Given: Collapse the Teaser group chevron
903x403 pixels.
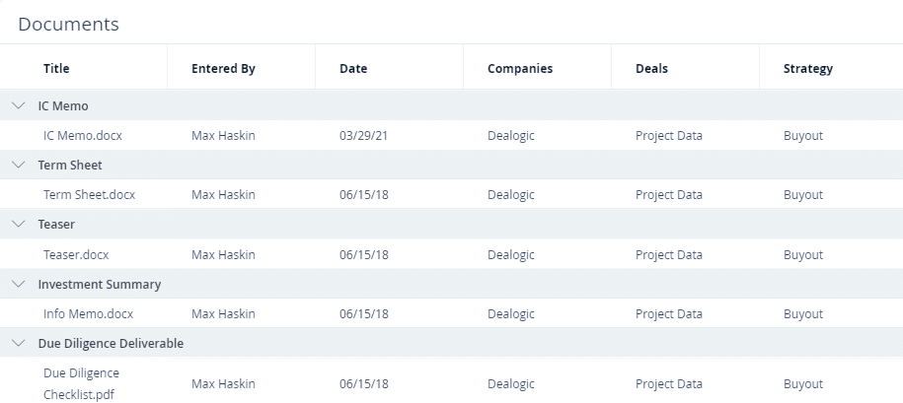Looking at the screenshot, I should pyautogui.click(x=19, y=225).
